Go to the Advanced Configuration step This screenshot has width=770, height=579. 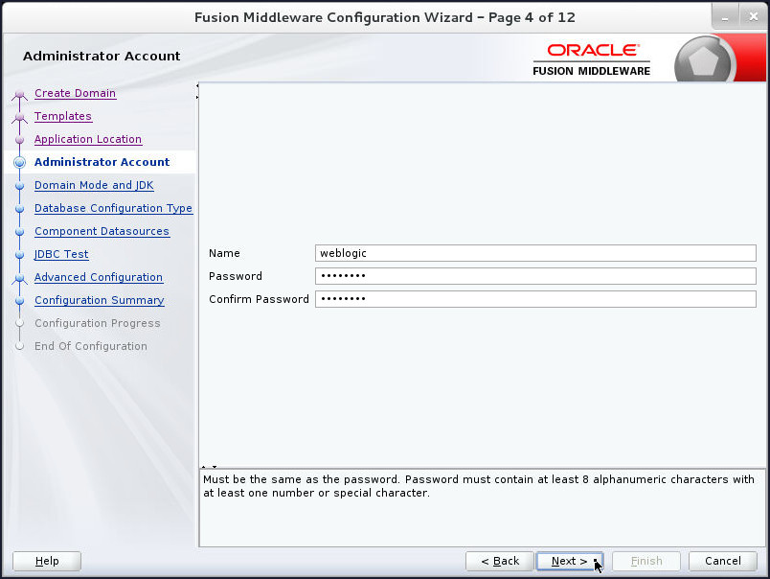click(98, 277)
